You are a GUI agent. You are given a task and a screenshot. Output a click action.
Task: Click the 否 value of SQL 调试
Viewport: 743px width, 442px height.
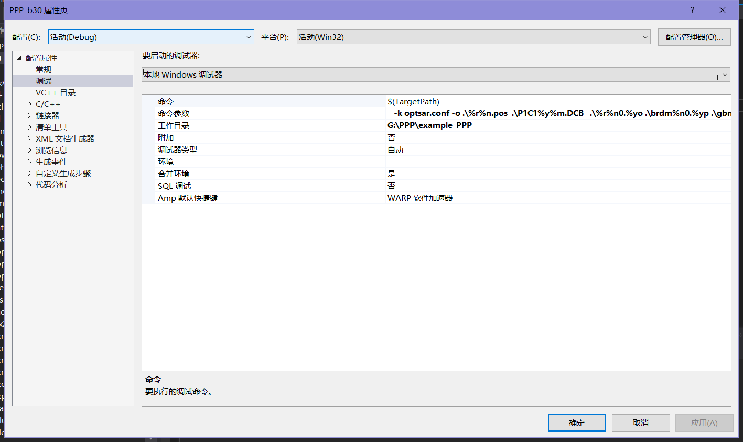click(392, 186)
